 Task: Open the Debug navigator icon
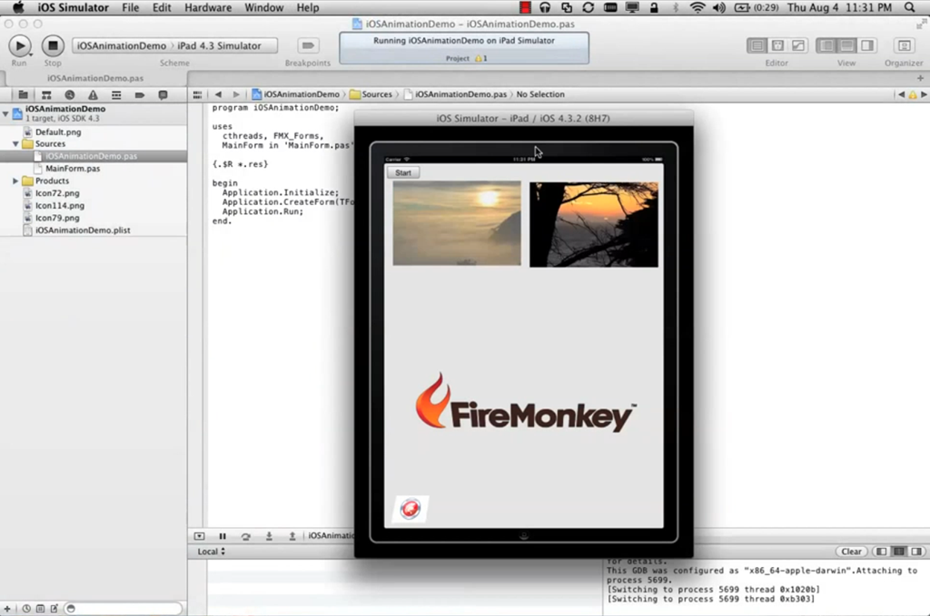(x=116, y=94)
